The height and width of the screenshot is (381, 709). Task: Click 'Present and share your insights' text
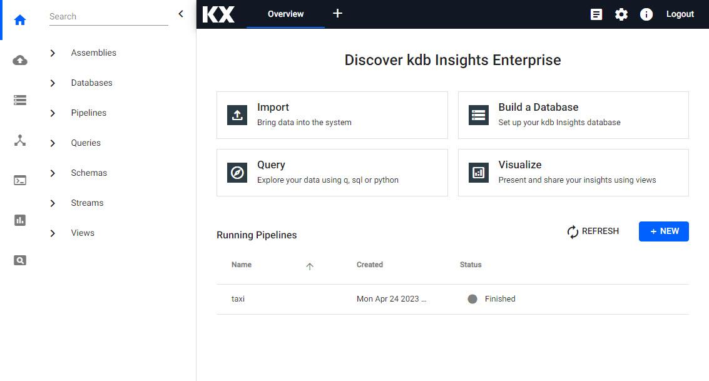(578, 180)
